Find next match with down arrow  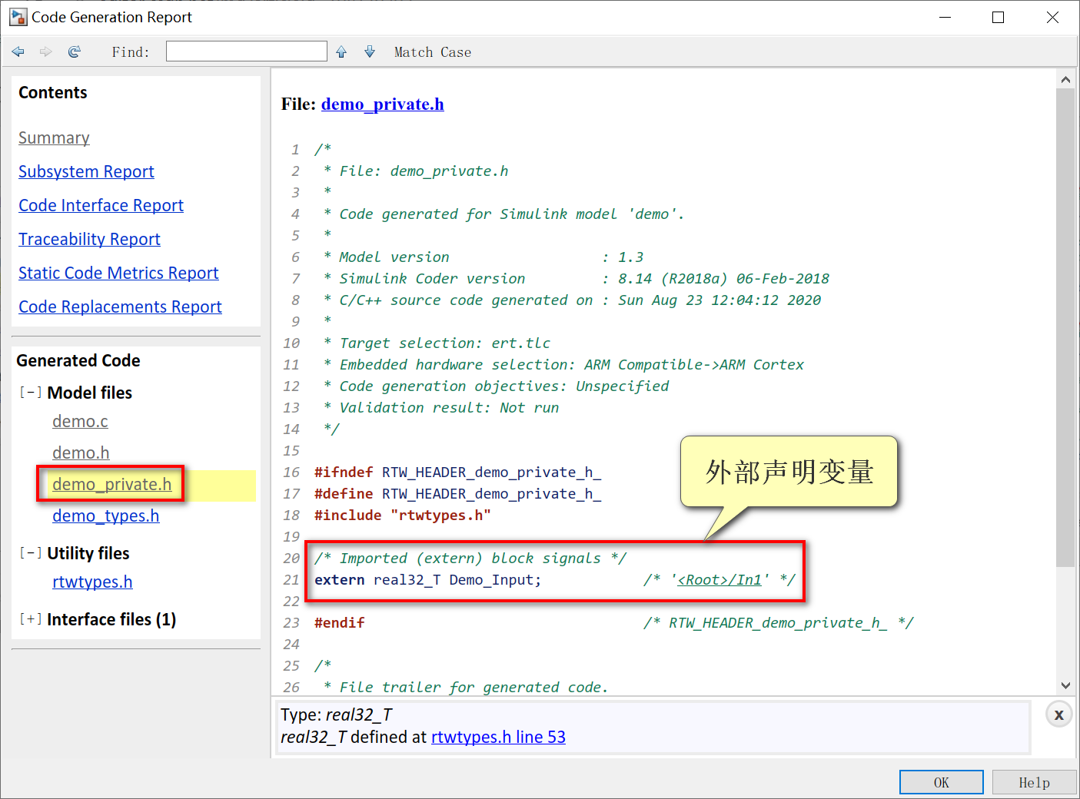[x=370, y=51]
